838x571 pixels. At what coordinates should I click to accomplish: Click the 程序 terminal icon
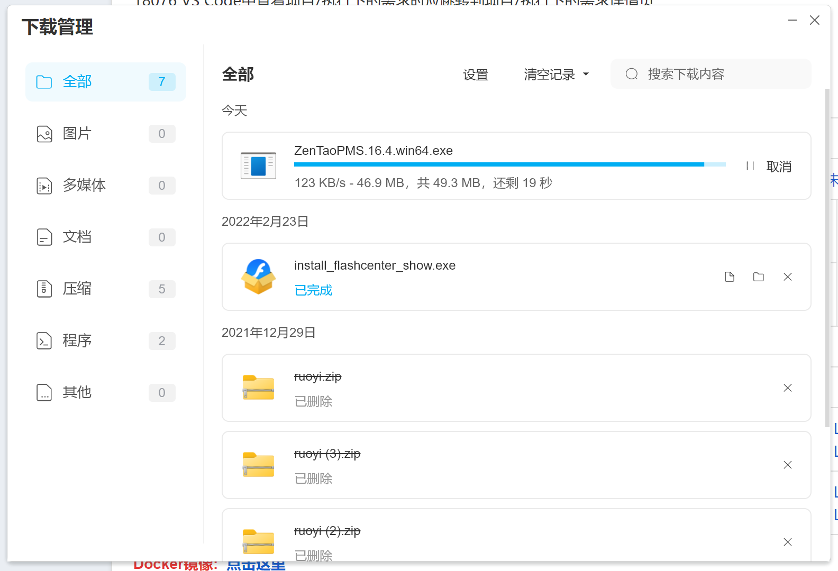pos(44,341)
